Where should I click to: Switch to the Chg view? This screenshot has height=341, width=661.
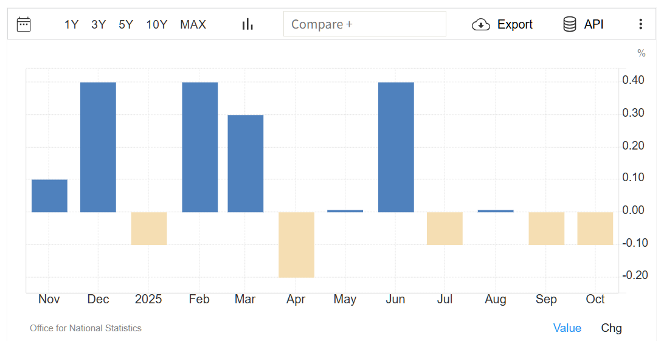tap(611, 328)
